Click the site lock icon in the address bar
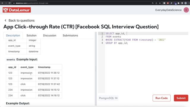190x107 pixels. [x=14, y=3]
